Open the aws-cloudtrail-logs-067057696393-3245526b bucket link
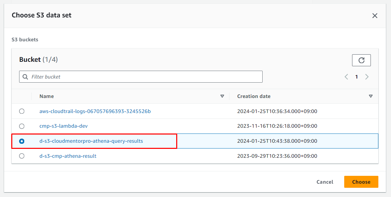391x197 pixels. pos(95,111)
